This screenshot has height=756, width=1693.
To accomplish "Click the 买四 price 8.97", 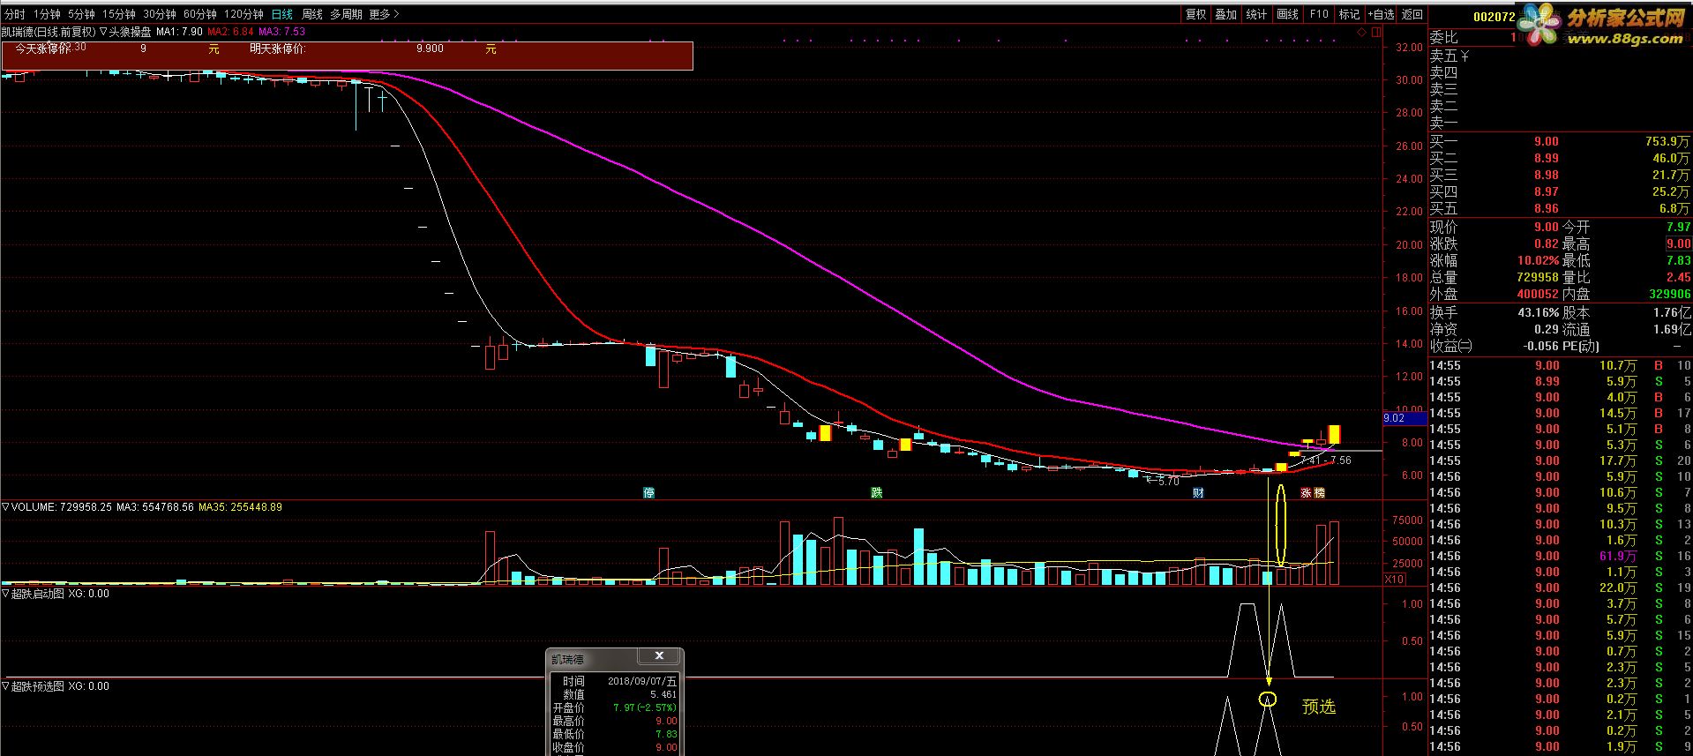I will [x=1546, y=191].
